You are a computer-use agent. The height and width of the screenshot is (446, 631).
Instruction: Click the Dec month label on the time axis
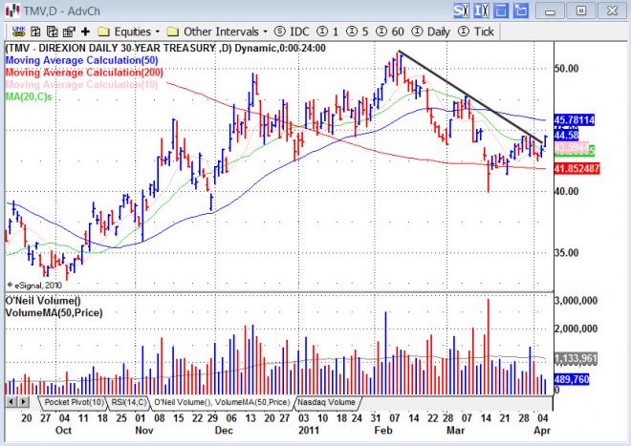tap(224, 430)
